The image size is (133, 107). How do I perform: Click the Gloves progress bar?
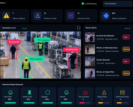(66, 103)
